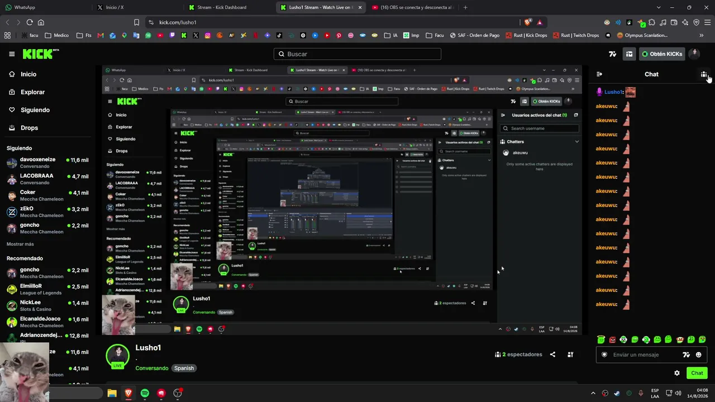715x402 pixels.
Task: Open the Fts bookmarks folder
Action: [x=84, y=35]
